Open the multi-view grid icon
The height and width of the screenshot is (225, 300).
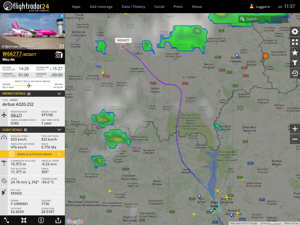(x=295, y=42)
